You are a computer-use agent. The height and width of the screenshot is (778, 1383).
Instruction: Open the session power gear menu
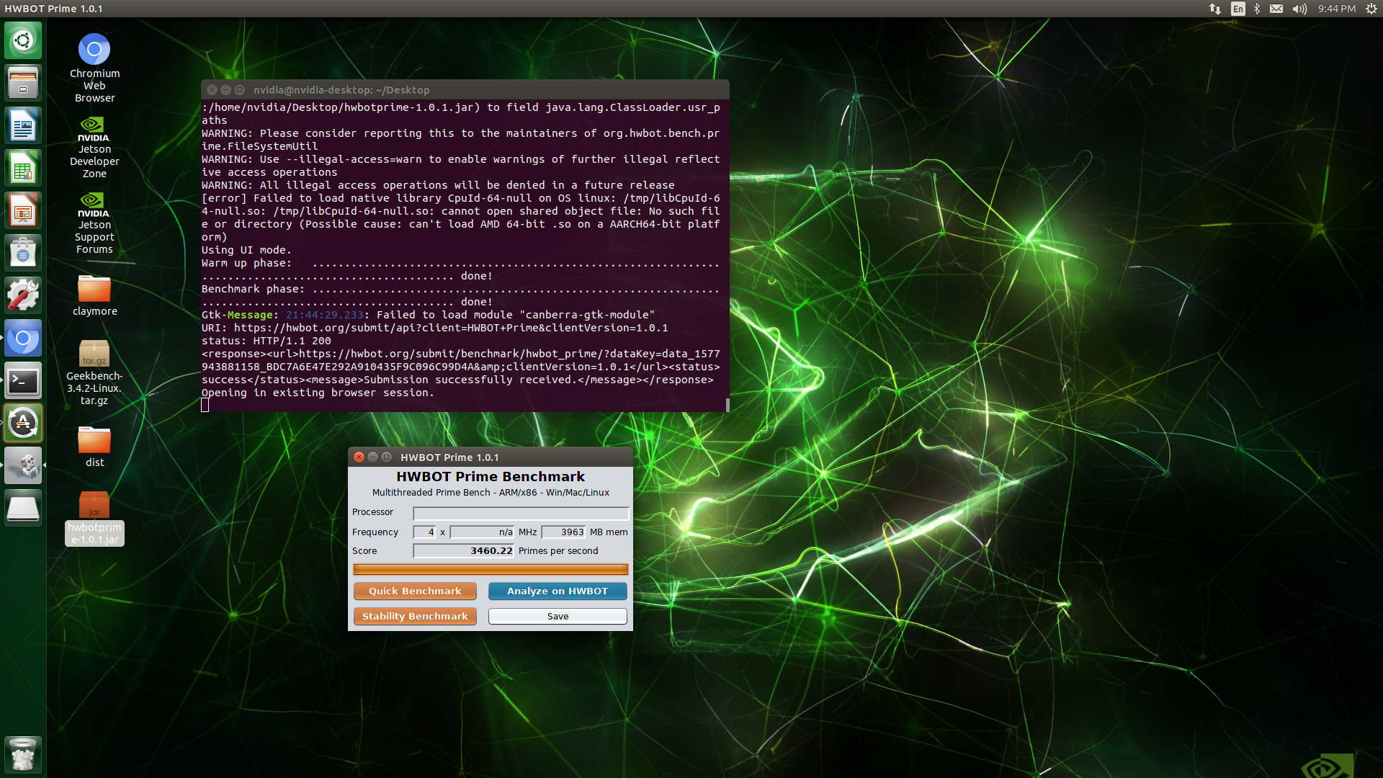point(1371,9)
